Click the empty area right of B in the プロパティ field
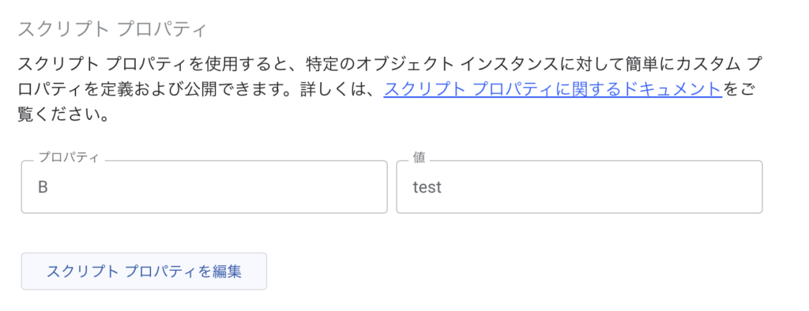The image size is (809, 311). pyautogui.click(x=216, y=187)
